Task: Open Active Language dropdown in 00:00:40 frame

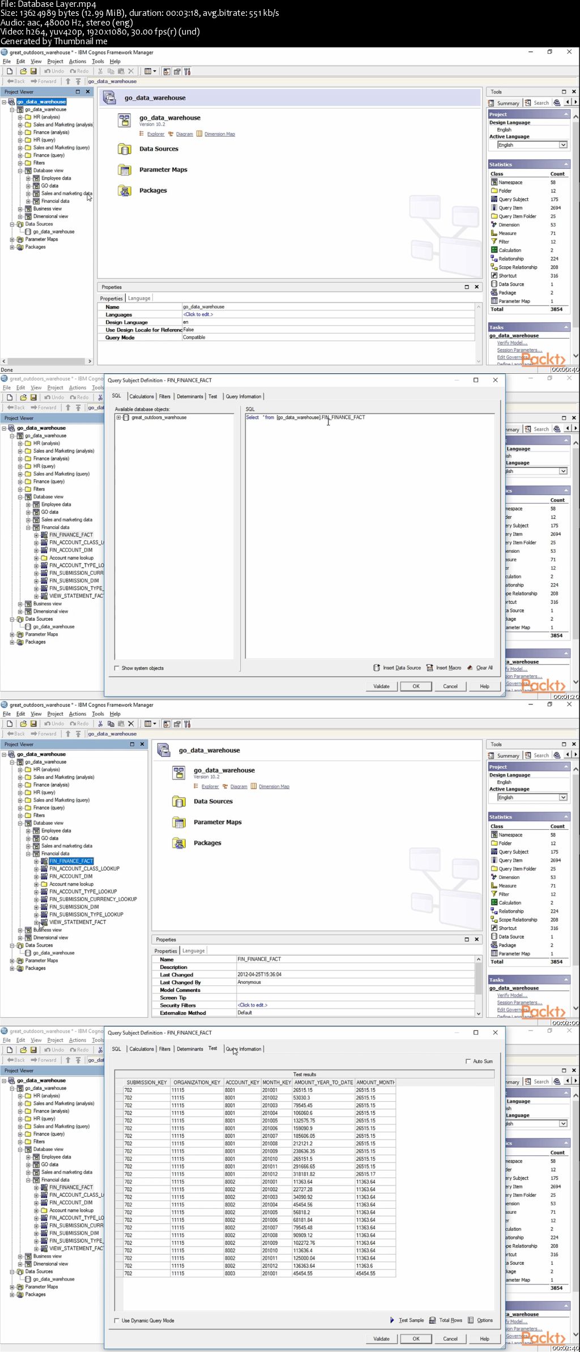Action: 563,145
